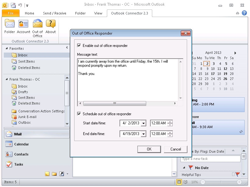The image size is (250, 187).
Task: Click the message text scroll right arrow
Action: click(x=175, y=103)
